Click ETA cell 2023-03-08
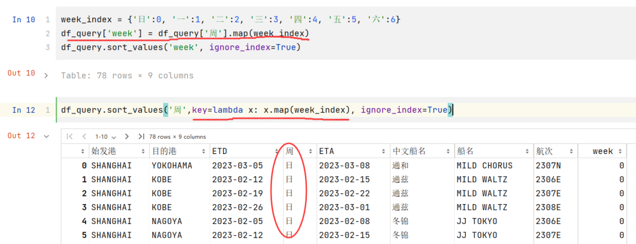The image size is (636, 244). point(344,165)
